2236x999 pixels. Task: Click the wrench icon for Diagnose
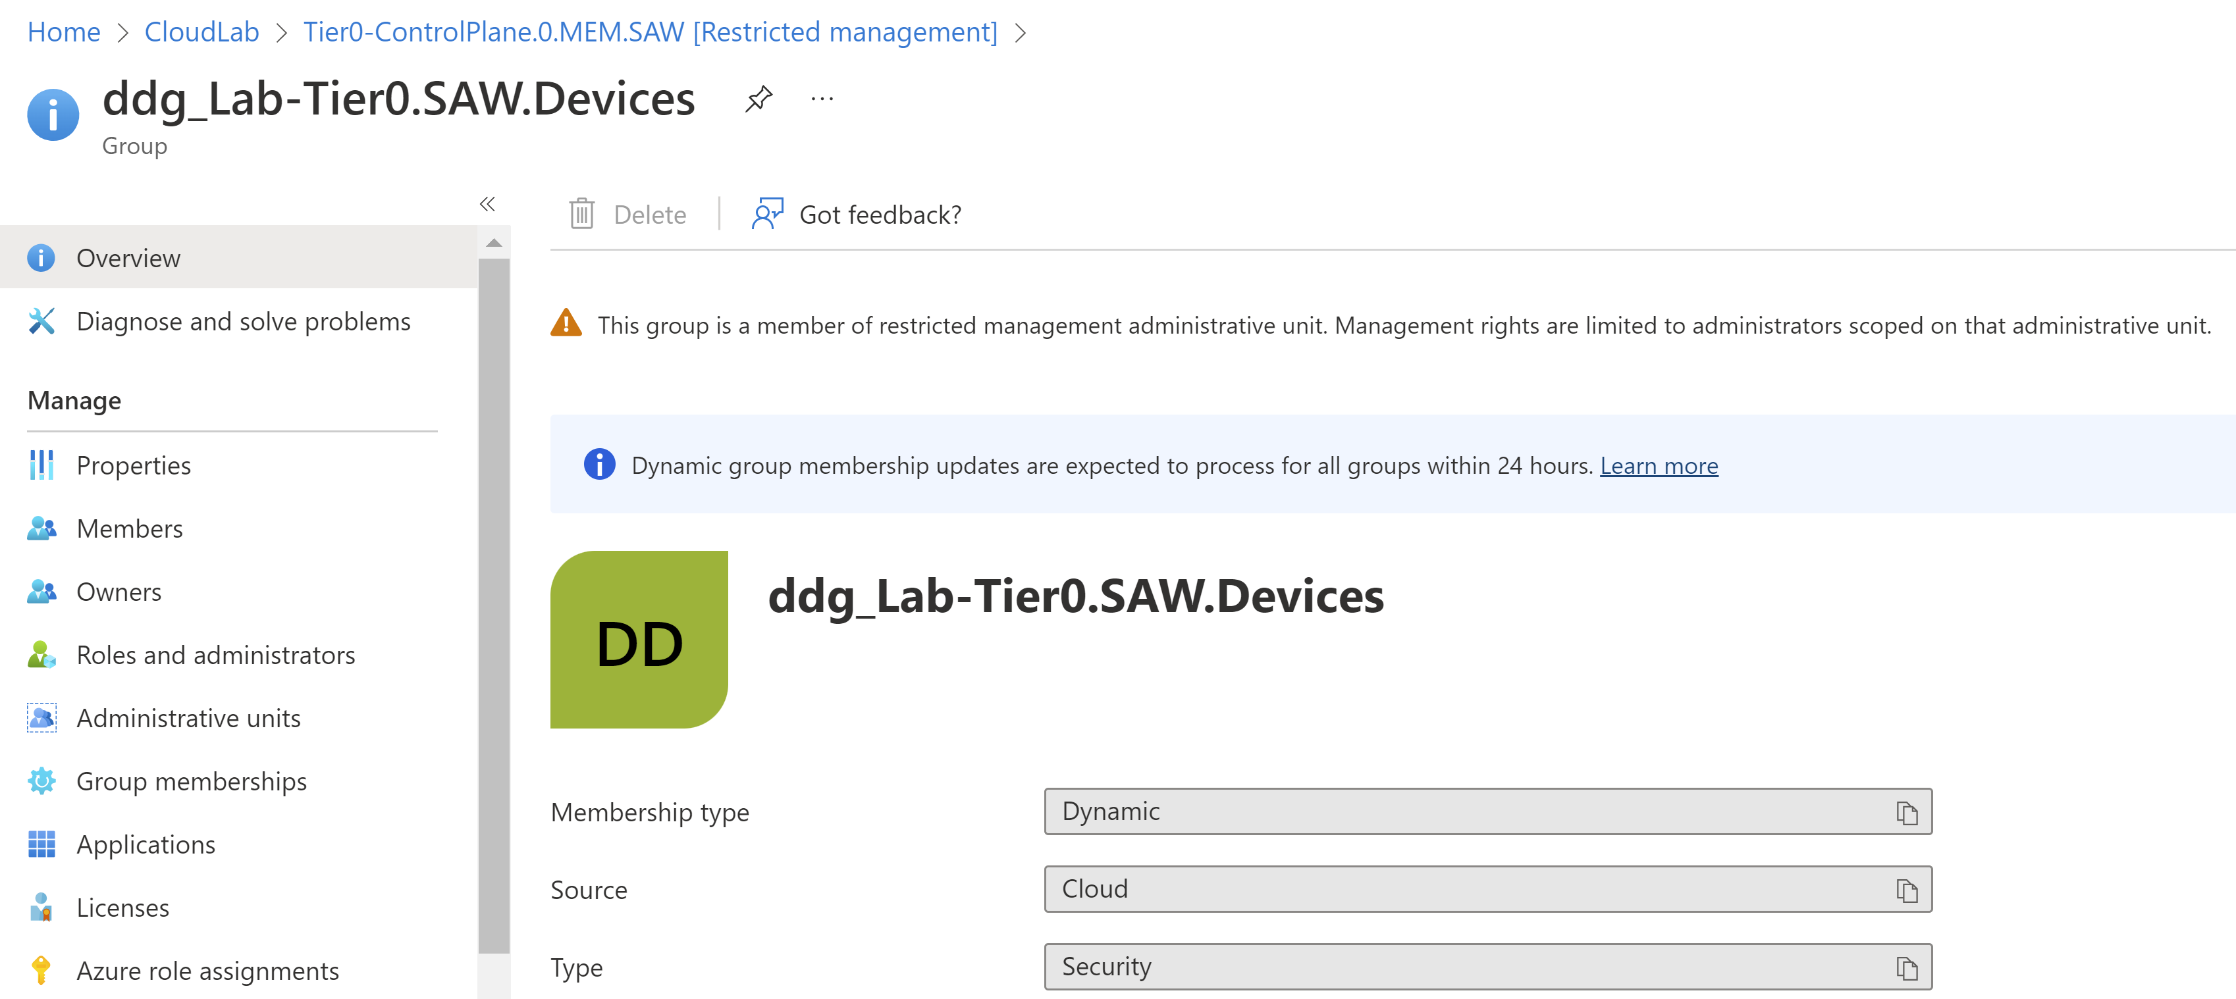click(x=41, y=321)
